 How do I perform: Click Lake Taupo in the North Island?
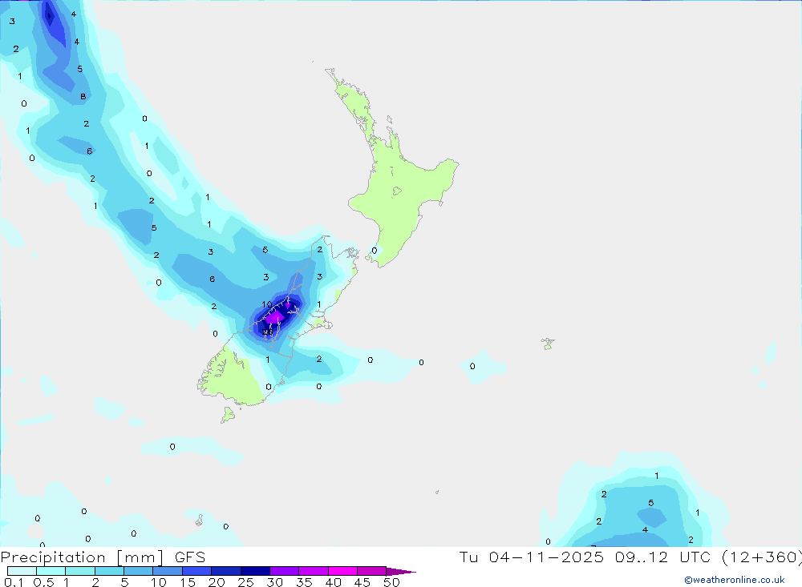click(x=397, y=191)
